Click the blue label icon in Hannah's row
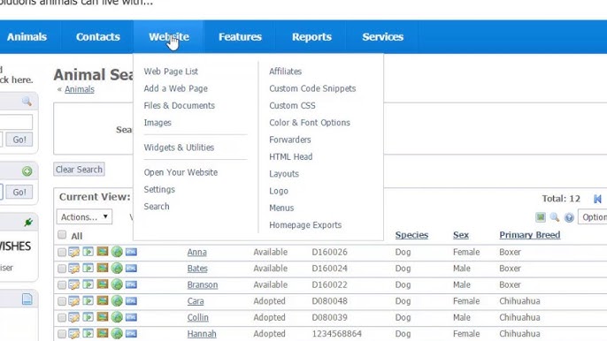Screen dimensions: 607x341 click(x=131, y=334)
